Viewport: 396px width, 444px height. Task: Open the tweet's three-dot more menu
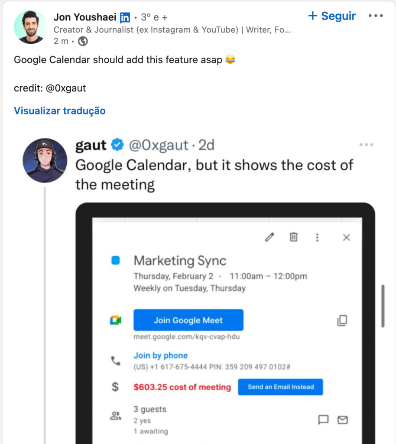click(366, 145)
